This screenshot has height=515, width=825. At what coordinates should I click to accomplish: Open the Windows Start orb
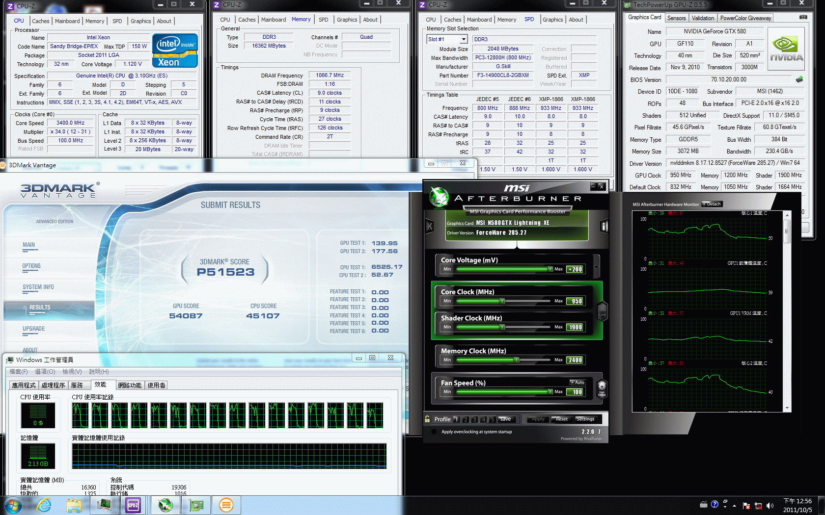[x=13, y=505]
